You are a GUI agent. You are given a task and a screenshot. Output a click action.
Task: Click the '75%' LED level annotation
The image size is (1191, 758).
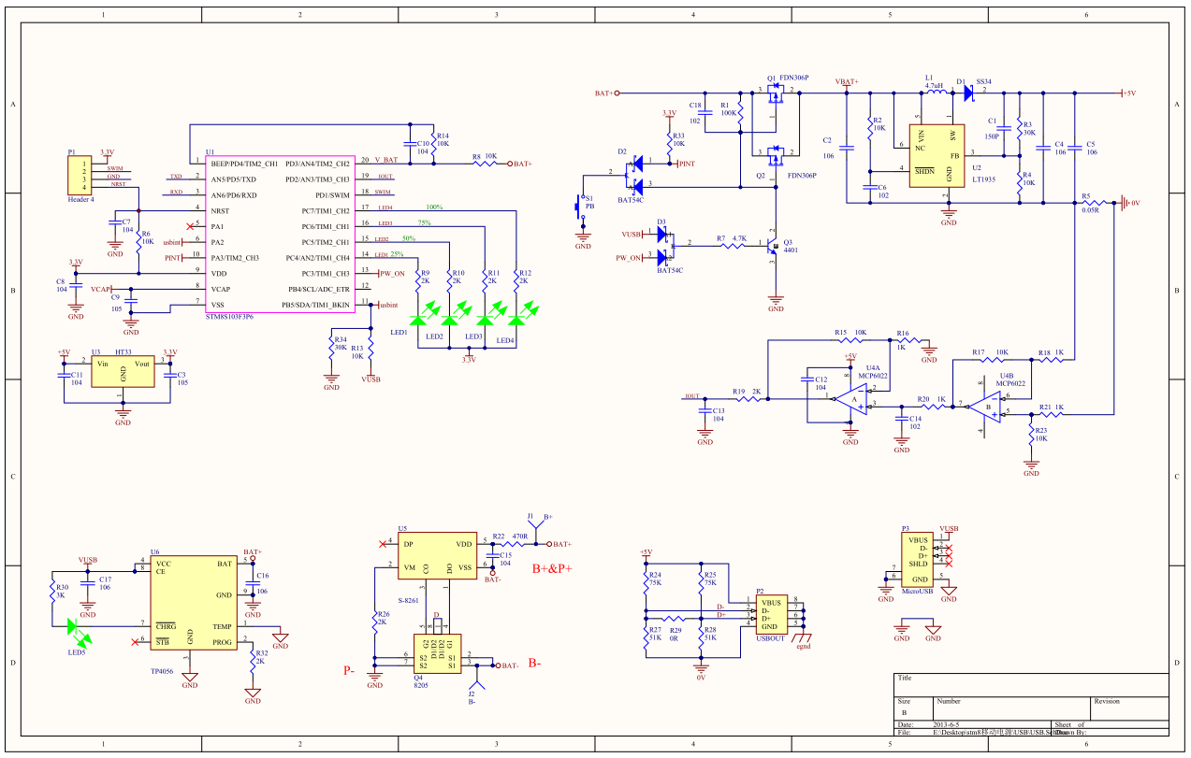tap(424, 222)
